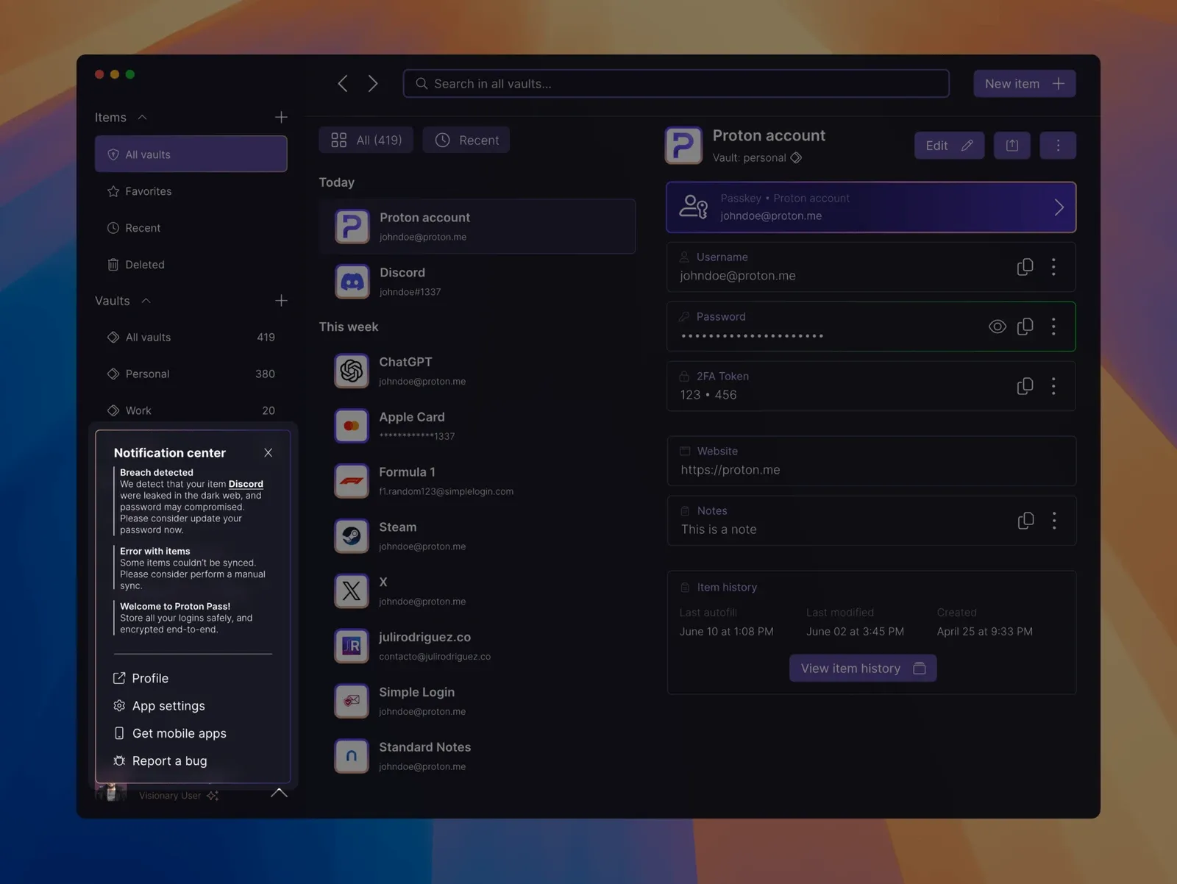The height and width of the screenshot is (884, 1177).
Task: Open the item's more options menu
Action: (x=1058, y=146)
